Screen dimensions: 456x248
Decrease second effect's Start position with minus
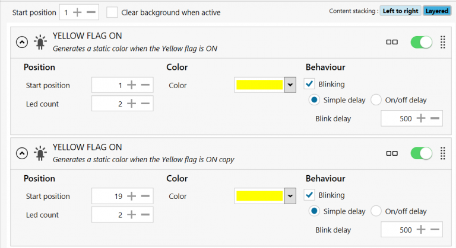(x=145, y=196)
